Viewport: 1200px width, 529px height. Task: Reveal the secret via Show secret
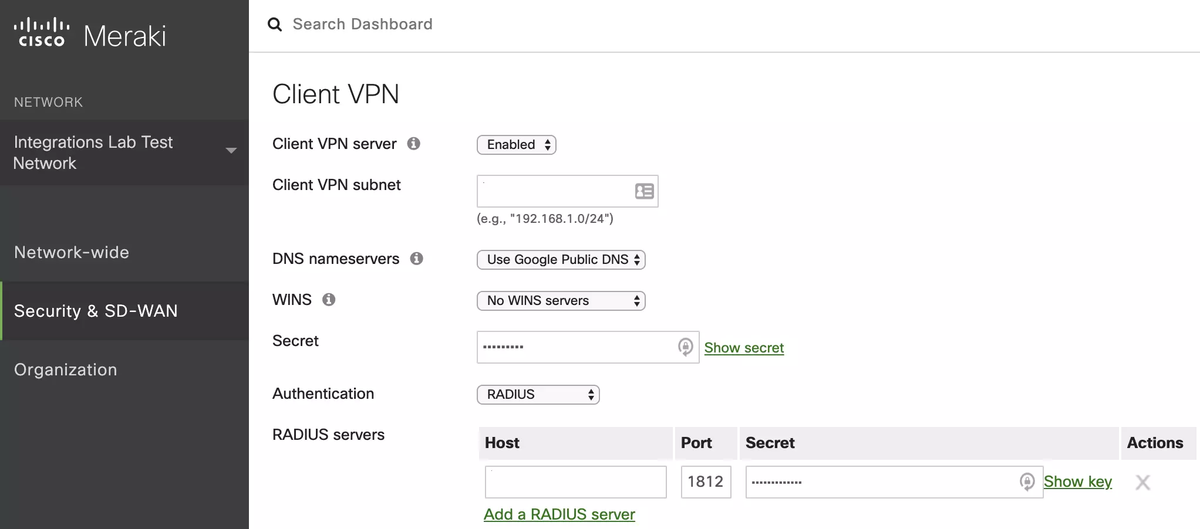pos(744,347)
